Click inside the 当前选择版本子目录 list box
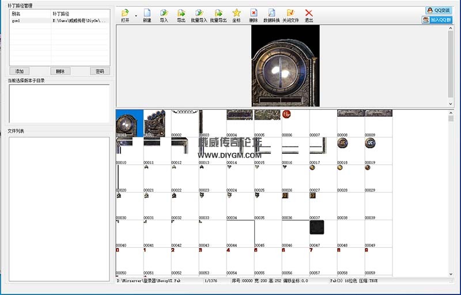The height and width of the screenshot is (295, 461). (59, 104)
